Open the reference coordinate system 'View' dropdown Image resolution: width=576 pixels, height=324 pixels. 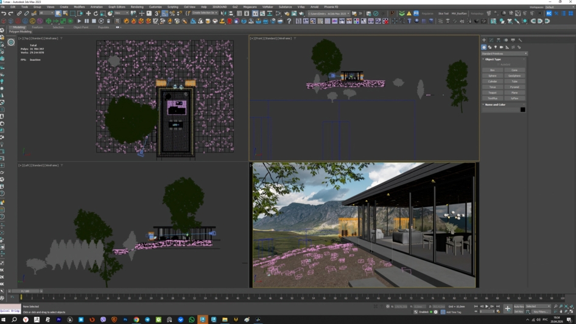[x=122, y=13]
